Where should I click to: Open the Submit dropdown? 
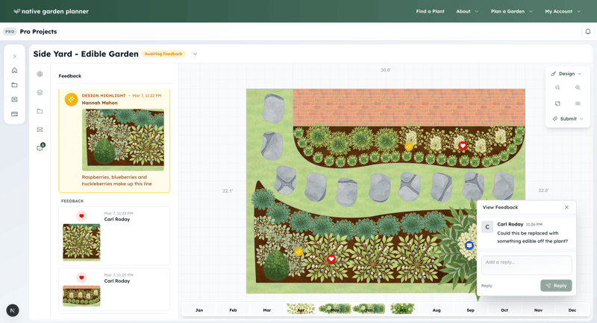(567, 119)
